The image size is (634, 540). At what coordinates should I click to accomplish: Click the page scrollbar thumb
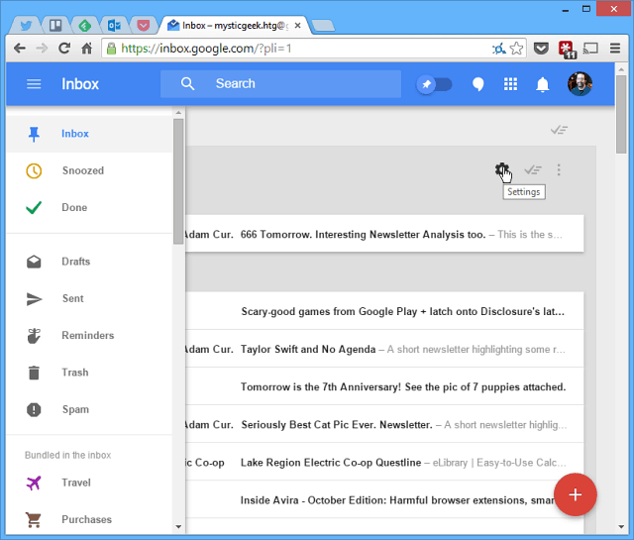click(x=621, y=114)
